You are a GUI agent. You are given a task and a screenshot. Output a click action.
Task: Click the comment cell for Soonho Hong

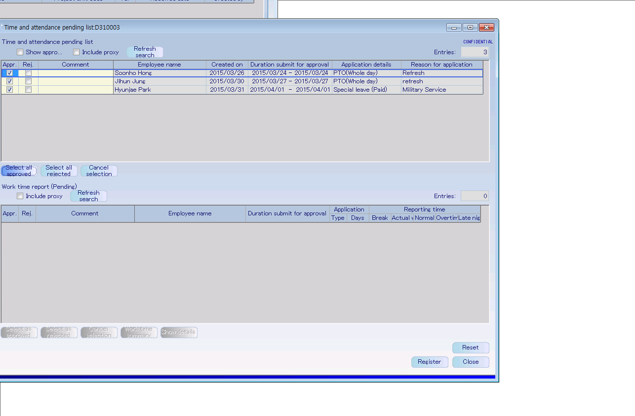76,73
